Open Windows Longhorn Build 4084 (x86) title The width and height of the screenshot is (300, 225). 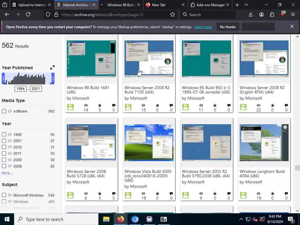262,173
